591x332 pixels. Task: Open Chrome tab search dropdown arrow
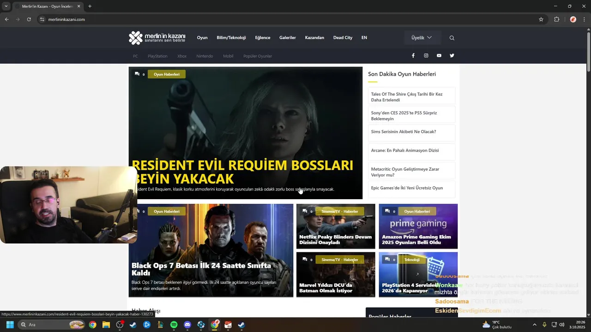(6, 6)
